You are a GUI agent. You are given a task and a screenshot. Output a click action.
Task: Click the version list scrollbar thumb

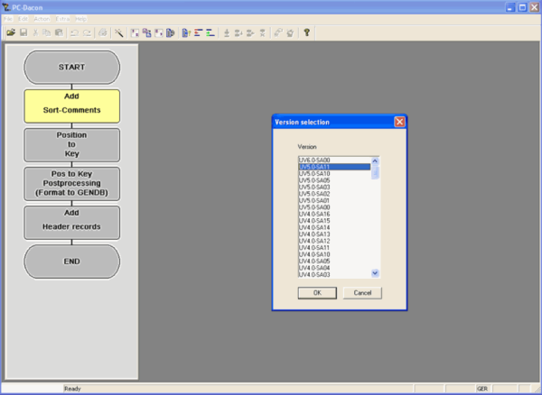tap(375, 172)
